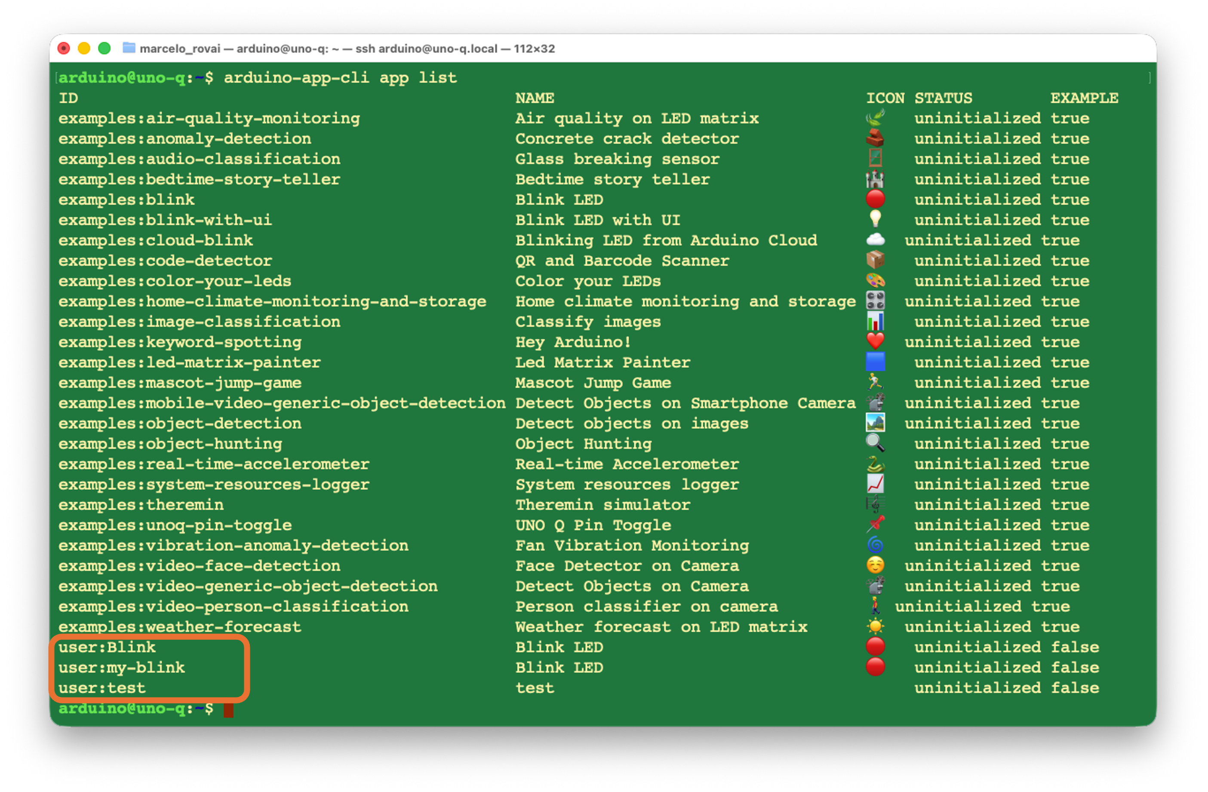Click 'false' in the user:test row
Viewport: 1208px width, 792px height.
pos(1075,688)
